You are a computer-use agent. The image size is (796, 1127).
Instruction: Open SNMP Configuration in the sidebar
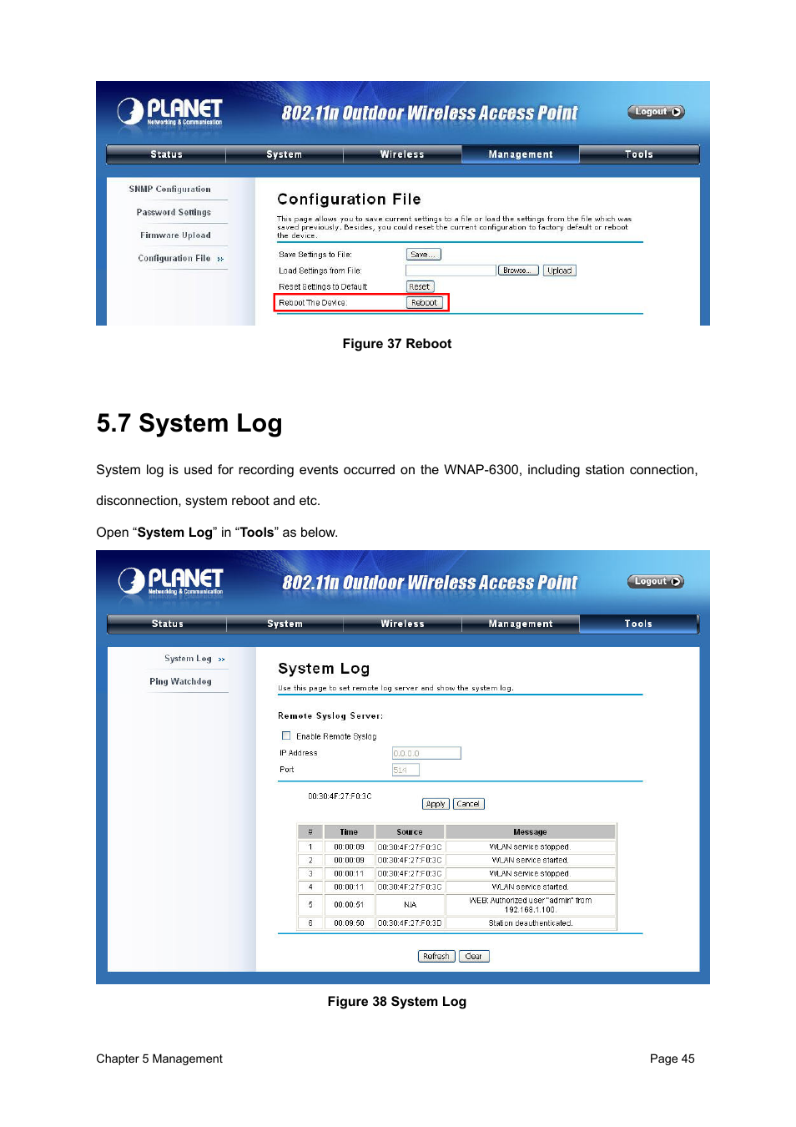click(169, 190)
